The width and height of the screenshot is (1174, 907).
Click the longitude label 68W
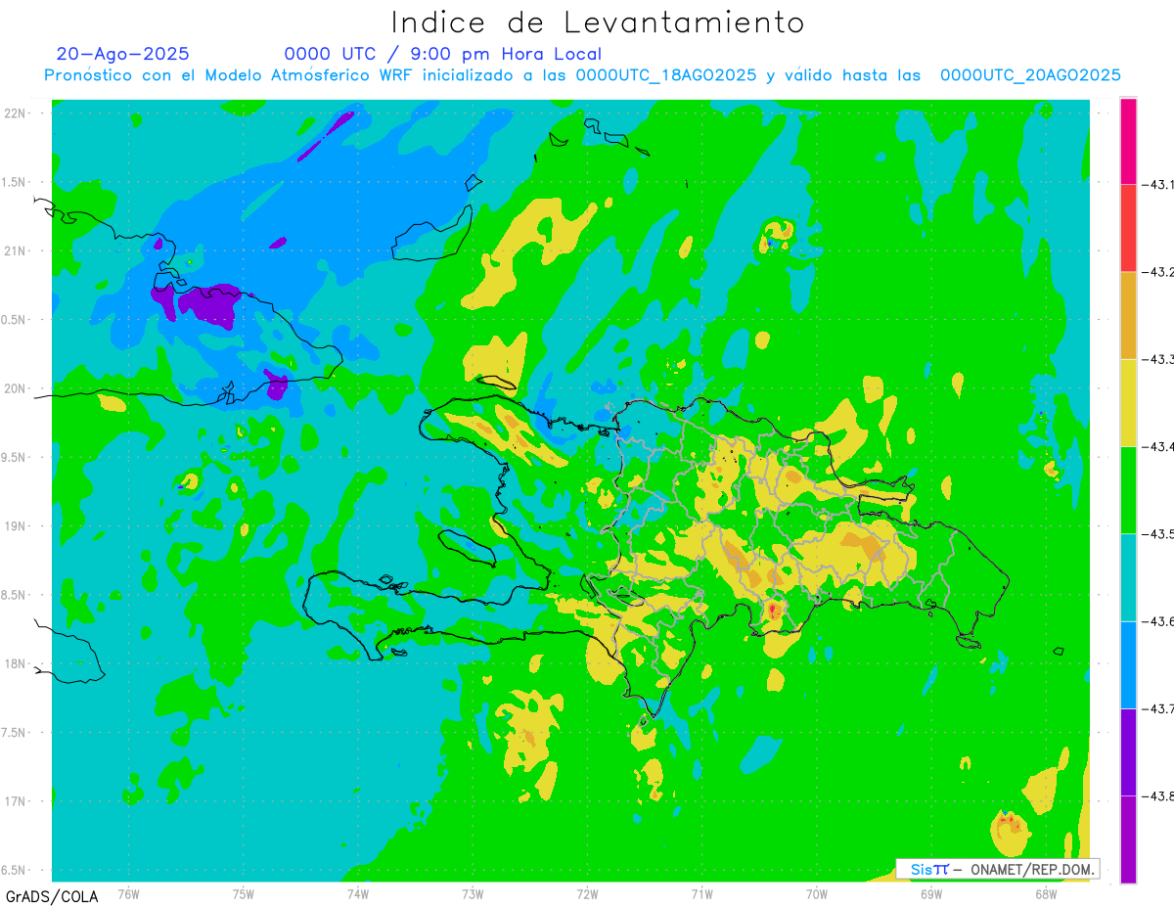1046,893
